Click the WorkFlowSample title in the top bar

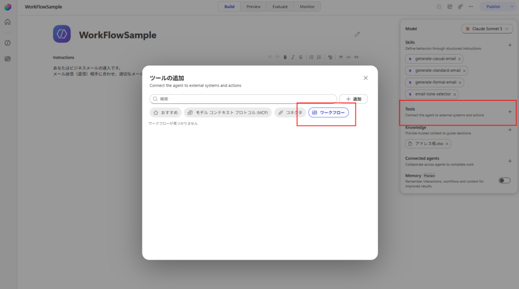[44, 7]
